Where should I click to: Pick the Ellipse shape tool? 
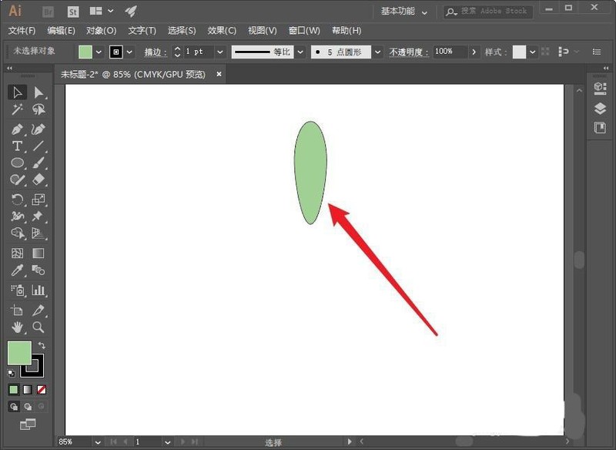pos(17,163)
